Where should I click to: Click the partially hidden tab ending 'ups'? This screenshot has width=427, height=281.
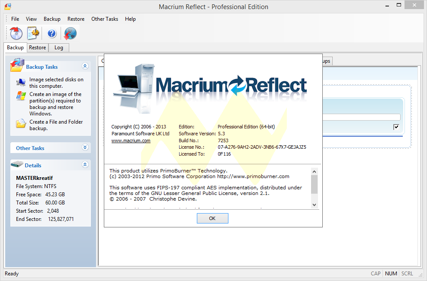tap(327, 61)
